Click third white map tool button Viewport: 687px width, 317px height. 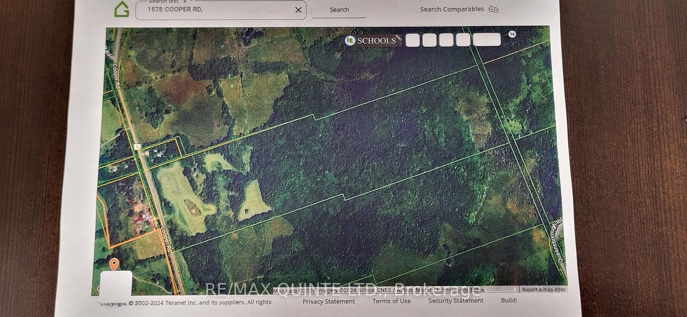tap(446, 40)
